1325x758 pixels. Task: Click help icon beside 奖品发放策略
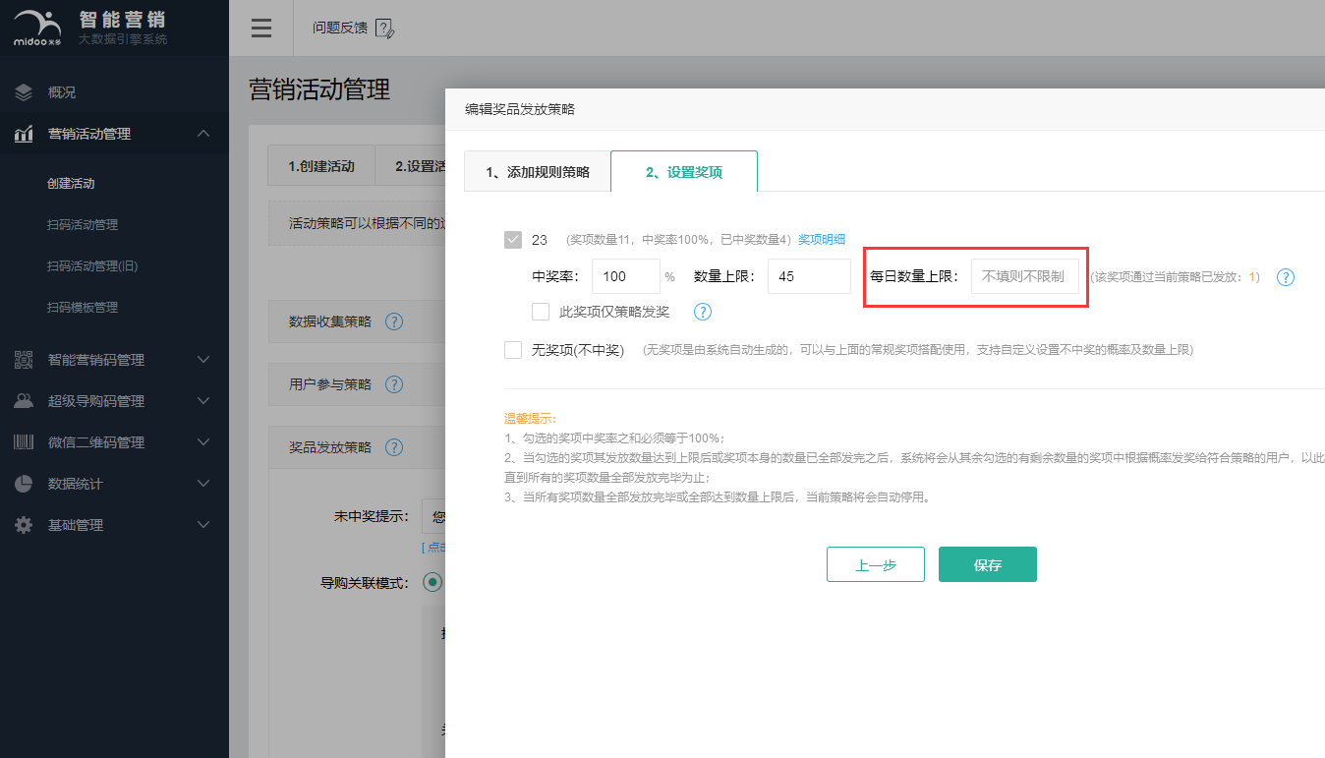coord(394,447)
